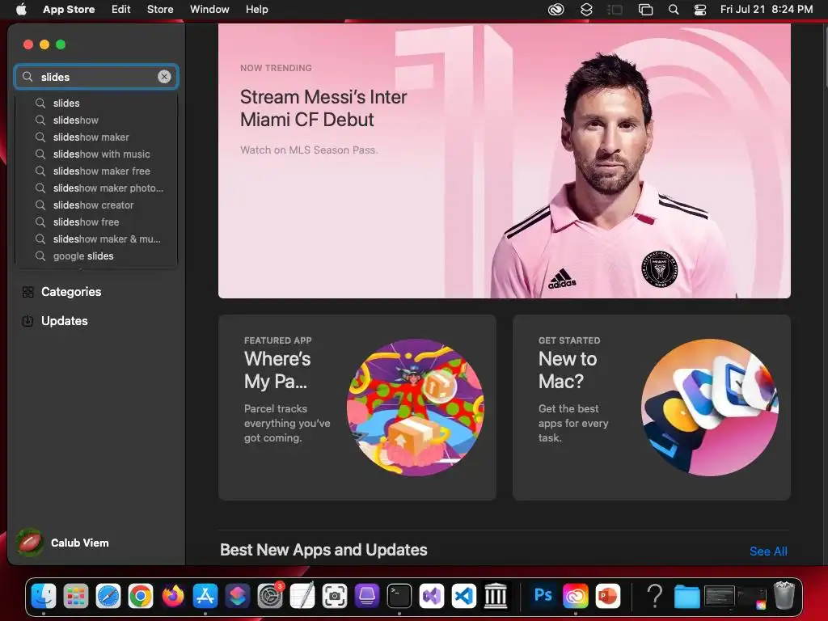
Task: Open Control Center in menu bar
Action: [x=700, y=9]
